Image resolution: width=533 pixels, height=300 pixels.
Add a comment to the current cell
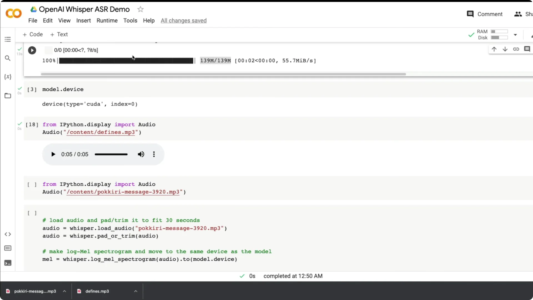tap(527, 49)
